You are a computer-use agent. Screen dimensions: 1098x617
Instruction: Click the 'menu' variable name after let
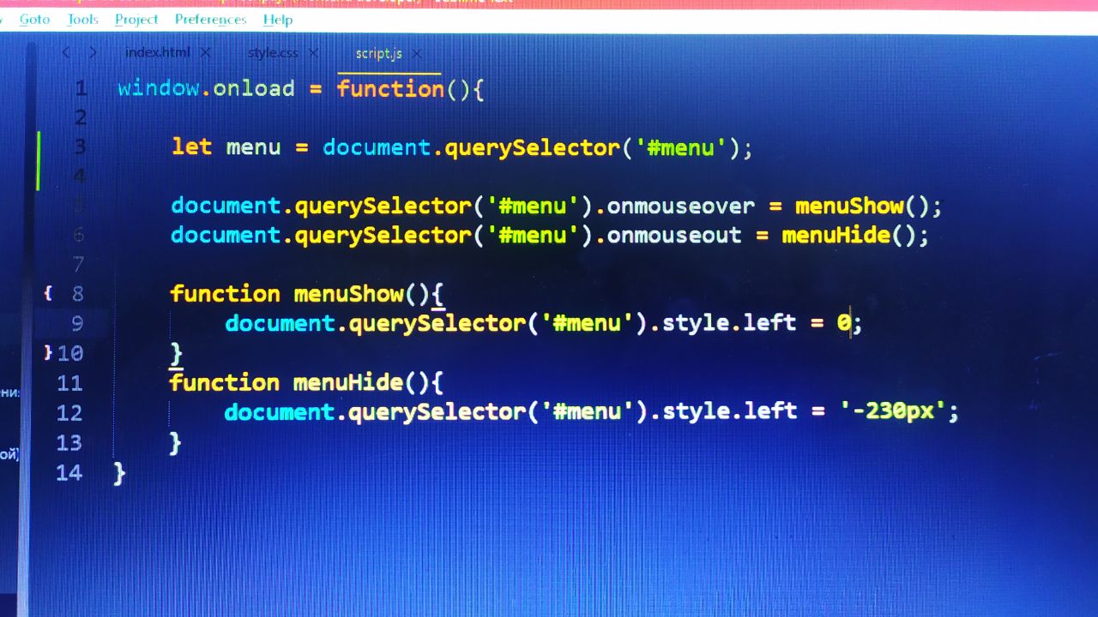pos(253,147)
